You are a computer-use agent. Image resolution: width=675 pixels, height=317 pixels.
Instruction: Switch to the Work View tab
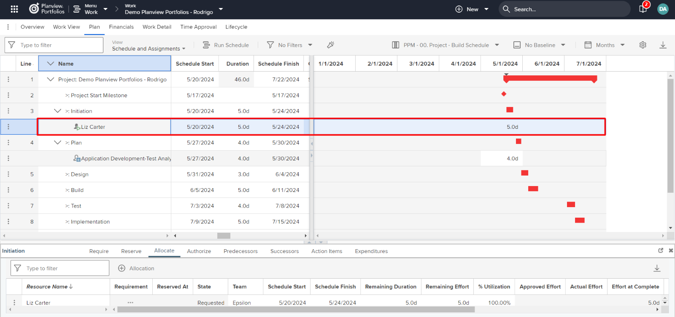click(x=66, y=27)
